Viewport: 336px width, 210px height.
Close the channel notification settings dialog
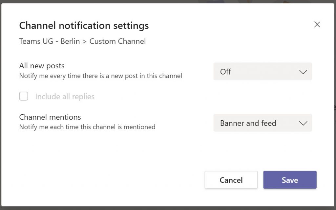pos(317,25)
